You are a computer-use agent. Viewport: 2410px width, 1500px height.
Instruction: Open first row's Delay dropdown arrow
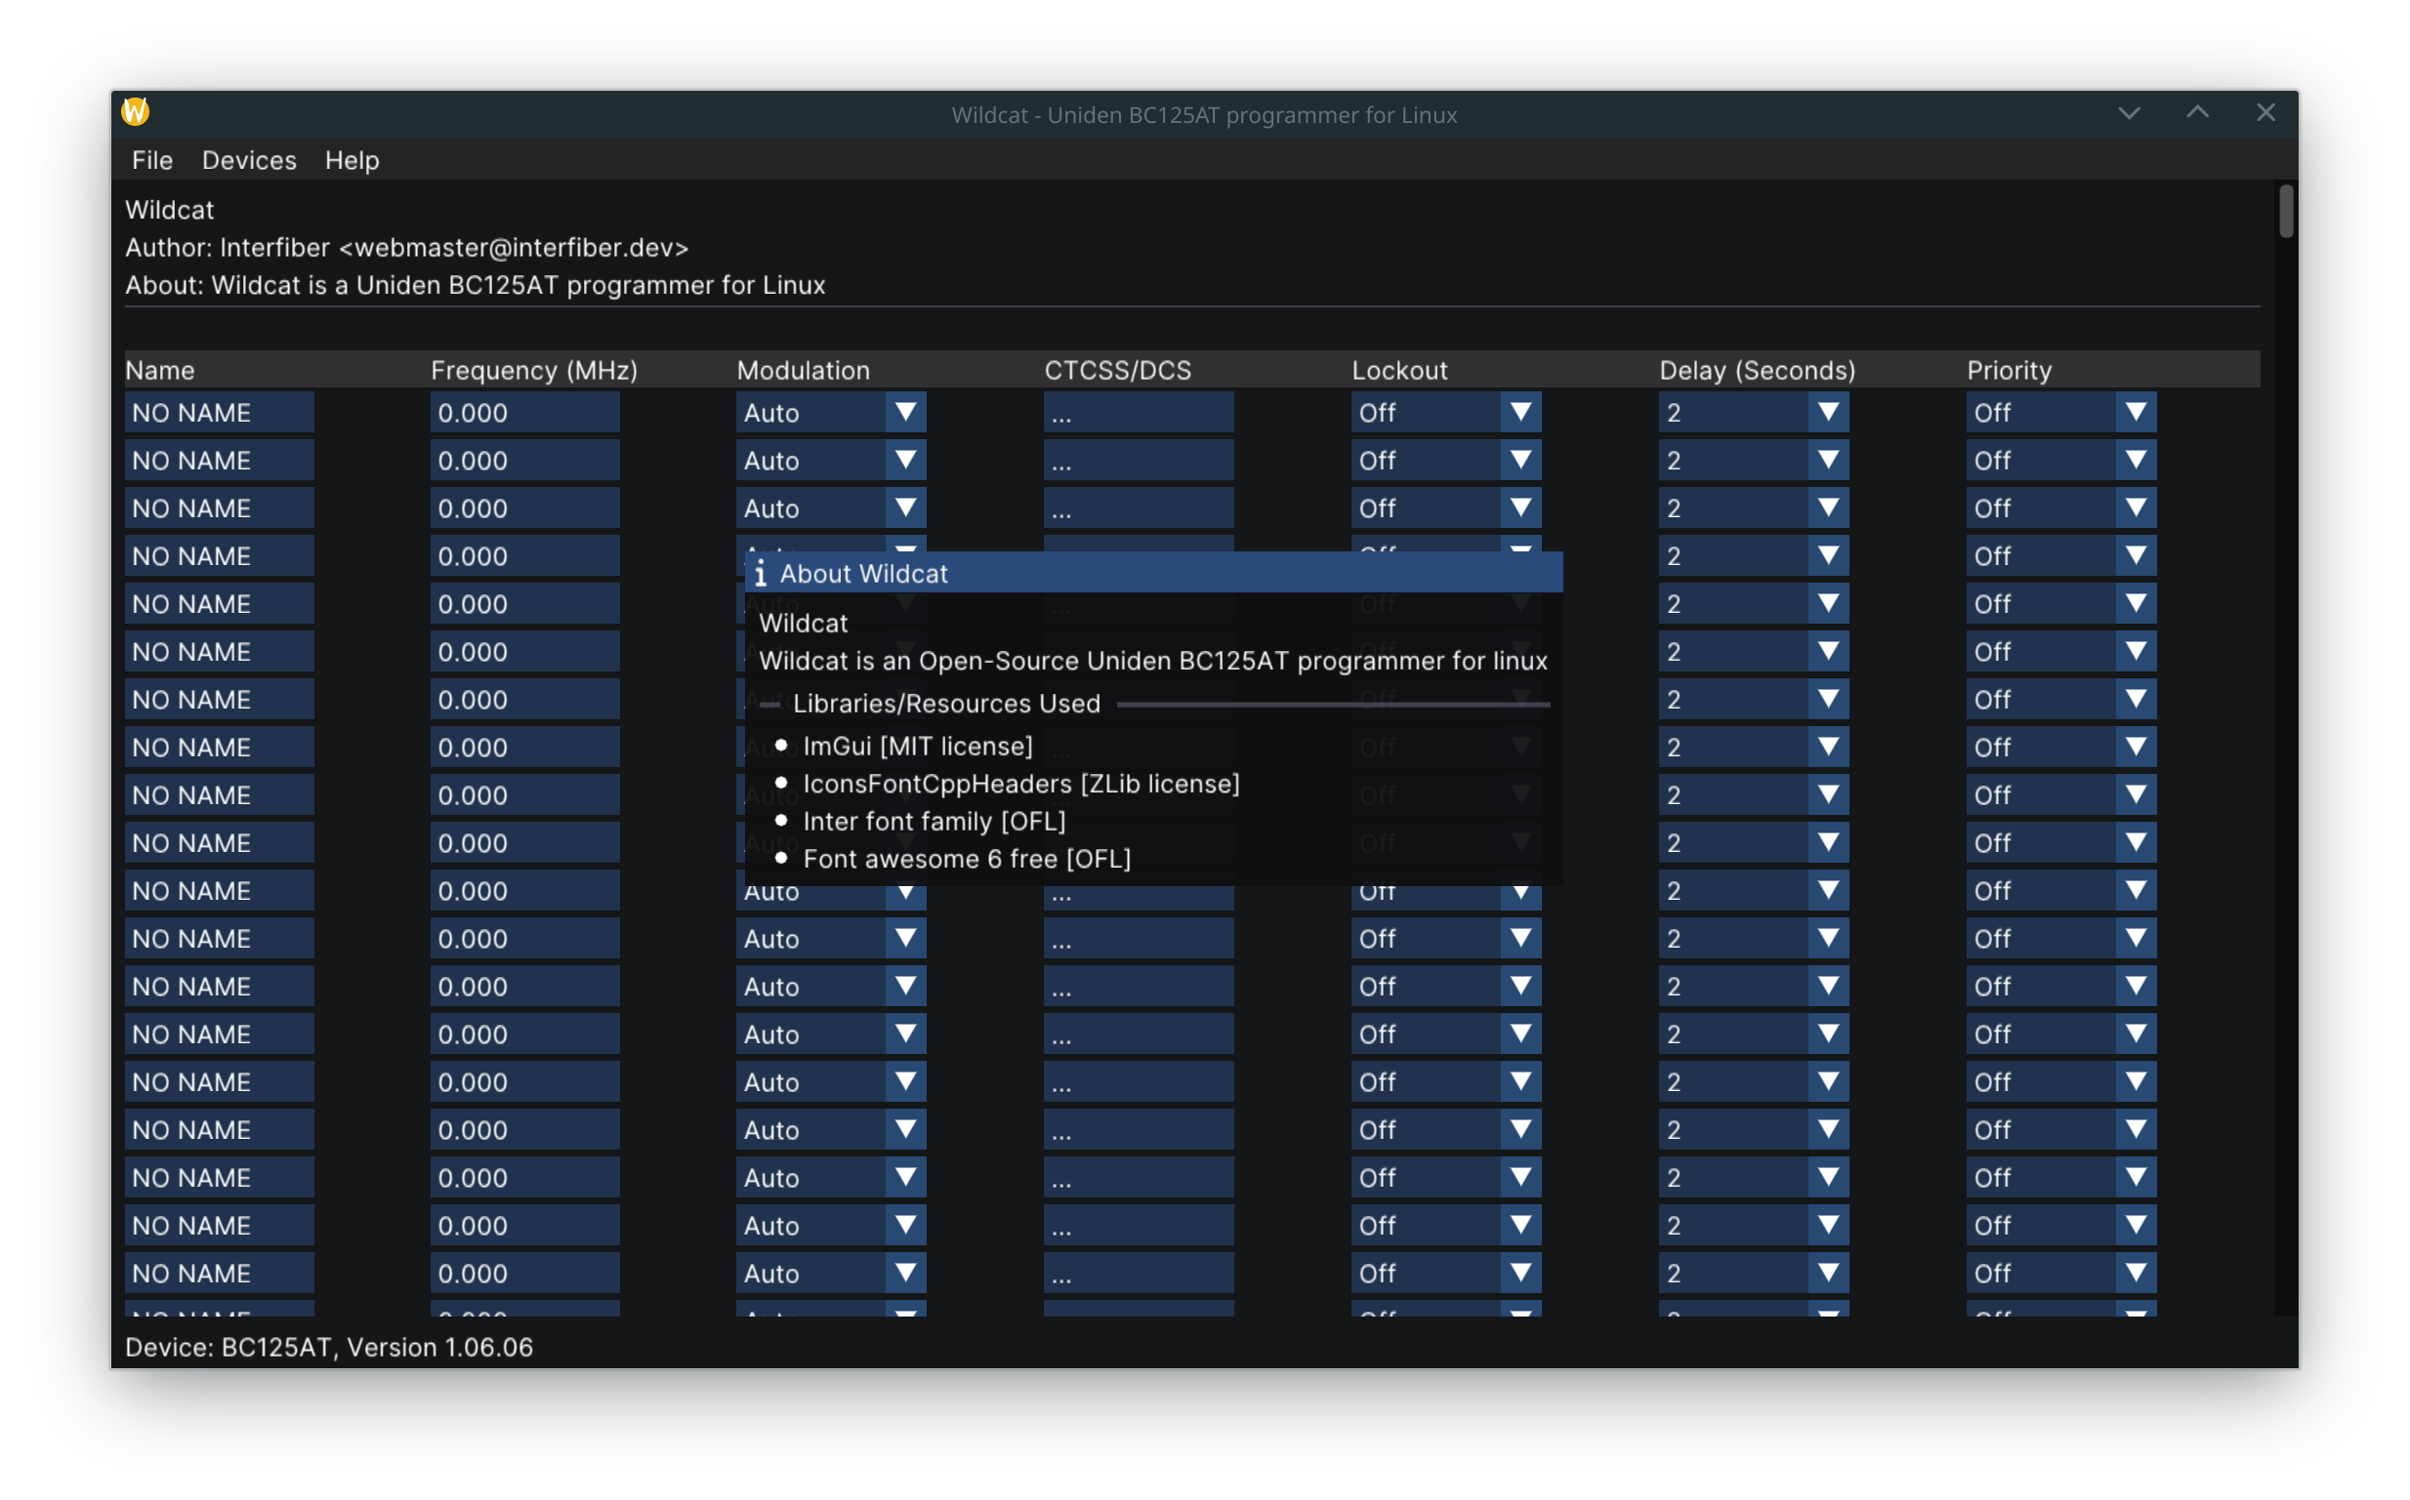click(1828, 413)
